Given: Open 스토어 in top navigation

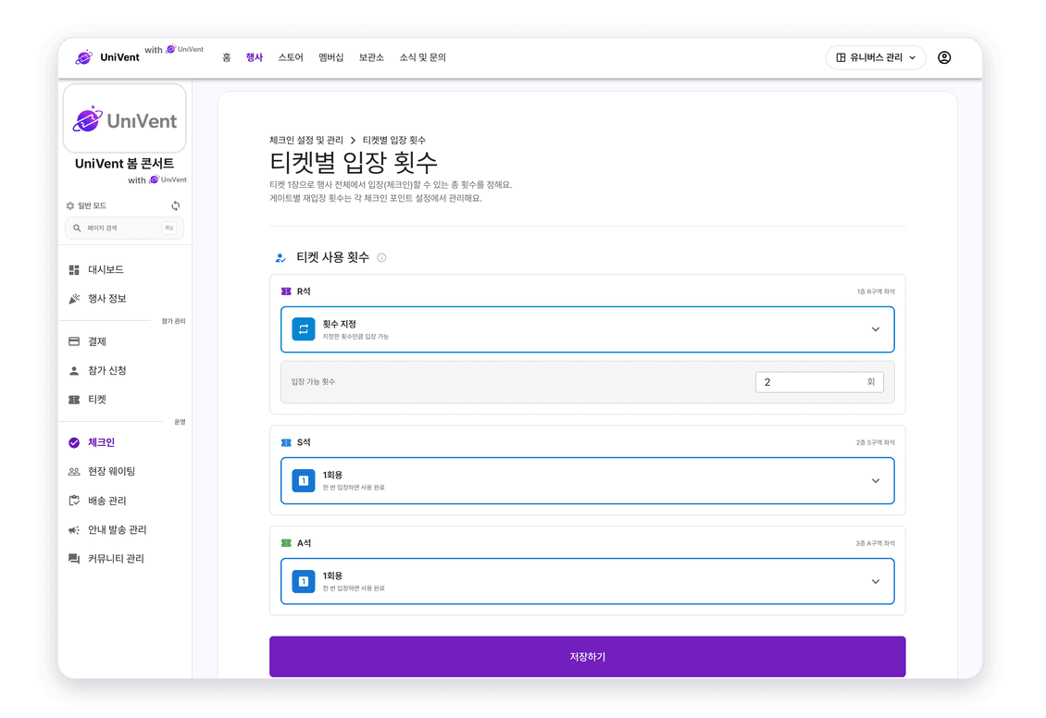Looking at the screenshot, I should pos(291,57).
